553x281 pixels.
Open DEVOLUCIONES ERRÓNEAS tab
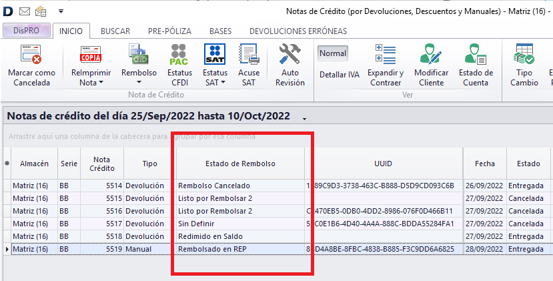click(298, 31)
